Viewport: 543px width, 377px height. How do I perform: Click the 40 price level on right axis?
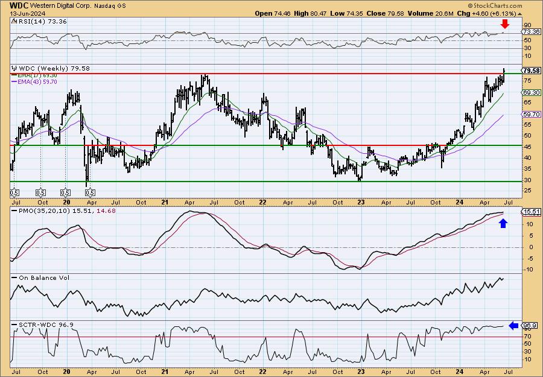[x=527, y=158]
